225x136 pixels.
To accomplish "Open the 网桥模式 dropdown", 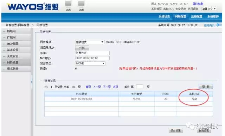I will click(x=90, y=42).
